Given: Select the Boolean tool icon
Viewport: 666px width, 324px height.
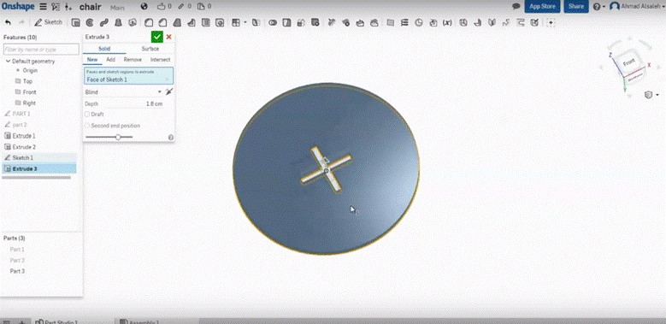Looking at the screenshot, I should (273, 22).
